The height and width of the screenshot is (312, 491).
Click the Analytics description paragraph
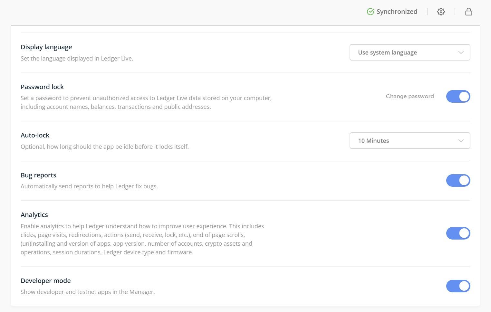click(142, 239)
